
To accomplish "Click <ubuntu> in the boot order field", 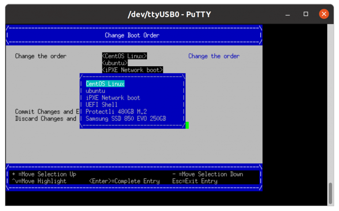I will point(115,63).
